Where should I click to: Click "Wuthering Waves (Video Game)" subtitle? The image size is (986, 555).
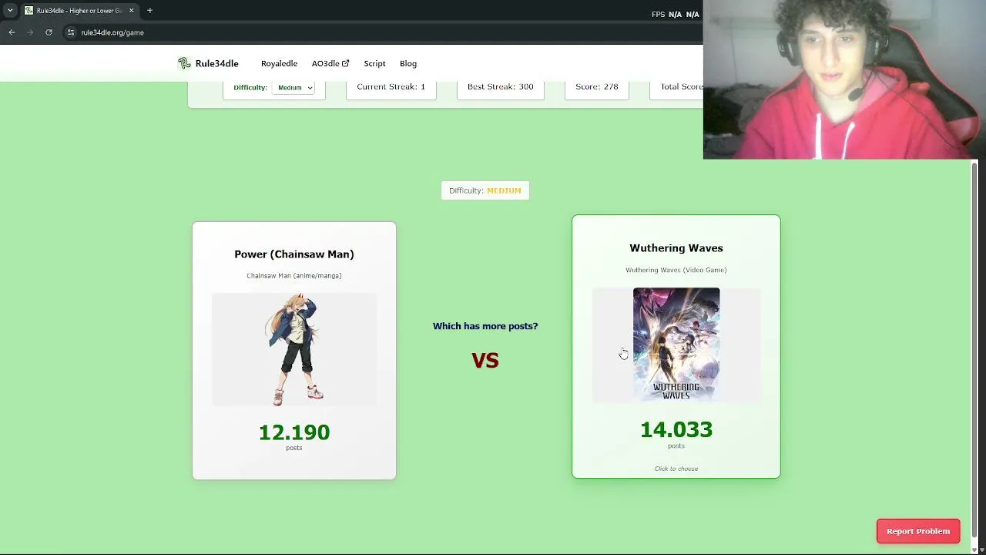676,270
